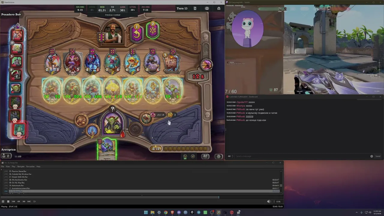The width and height of the screenshot is (384, 216).
Task: Open File Explorer from the taskbar
Action: pos(152,212)
